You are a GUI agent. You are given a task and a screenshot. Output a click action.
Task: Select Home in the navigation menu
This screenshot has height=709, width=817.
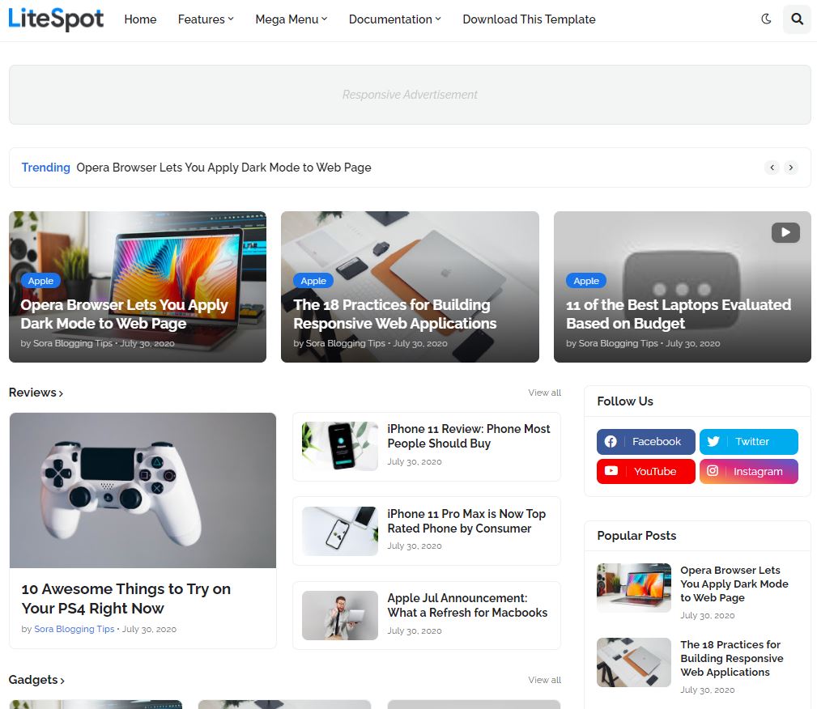click(x=140, y=19)
